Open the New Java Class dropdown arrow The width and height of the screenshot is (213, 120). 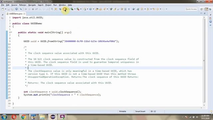pyautogui.click(x=94, y=9)
